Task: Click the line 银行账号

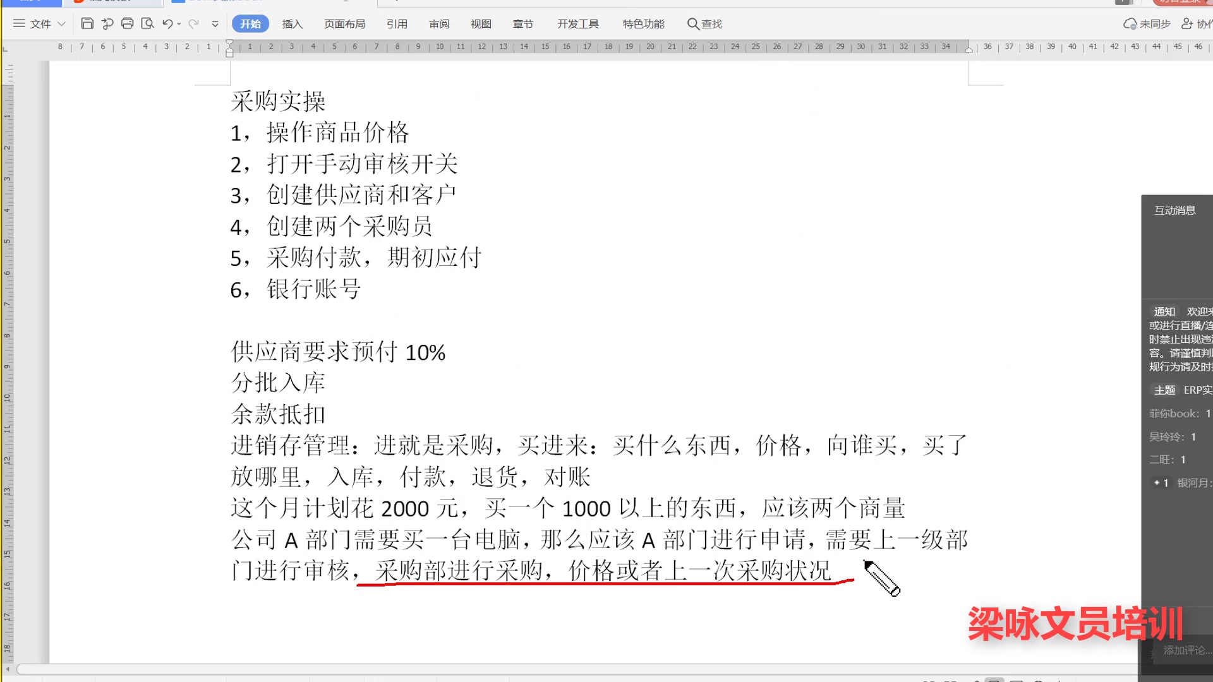Action: (x=295, y=289)
